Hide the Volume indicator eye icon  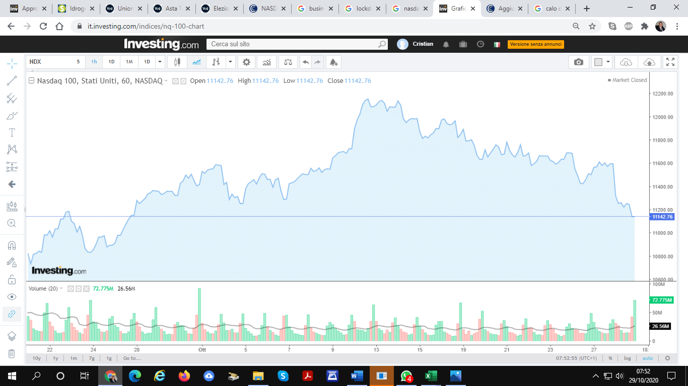(x=71, y=288)
